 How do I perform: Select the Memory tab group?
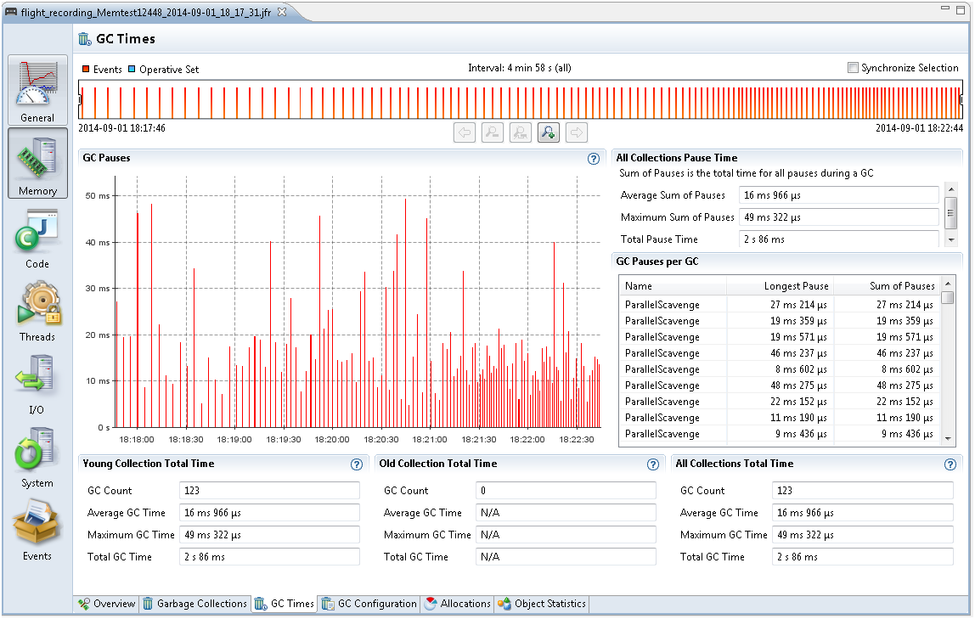point(37,163)
